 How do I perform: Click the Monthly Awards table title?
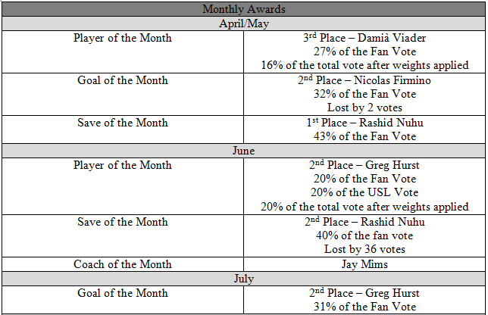point(243,9)
